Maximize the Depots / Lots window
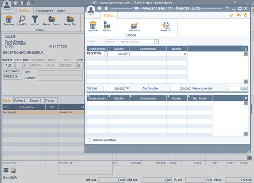 240,8
